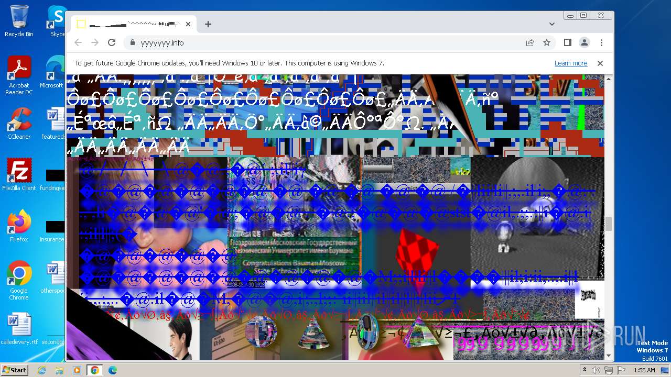This screenshot has height=377, width=671.
Task: Go back with the browser back arrow
Action: (78, 42)
